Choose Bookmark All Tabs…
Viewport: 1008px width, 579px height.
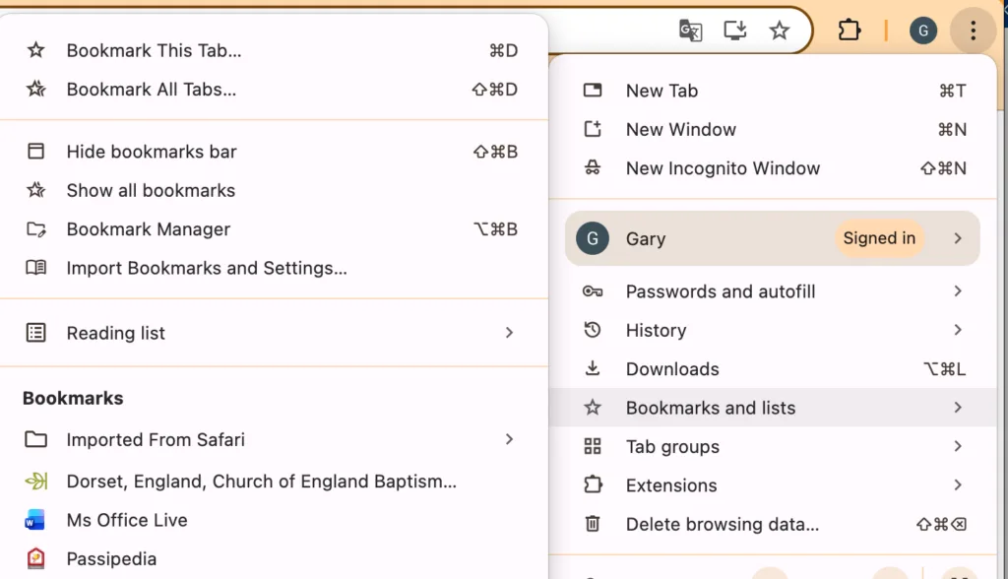click(274, 89)
